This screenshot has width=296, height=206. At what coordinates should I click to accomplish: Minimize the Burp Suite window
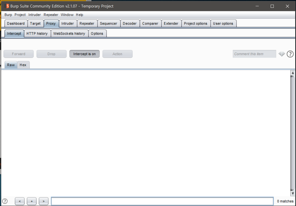[x=257, y=6]
